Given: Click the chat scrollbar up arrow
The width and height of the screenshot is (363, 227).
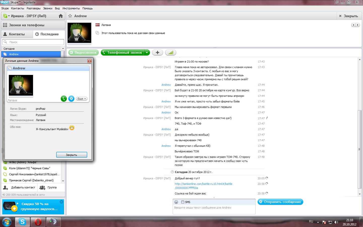Looking at the screenshot, I should (360, 60).
